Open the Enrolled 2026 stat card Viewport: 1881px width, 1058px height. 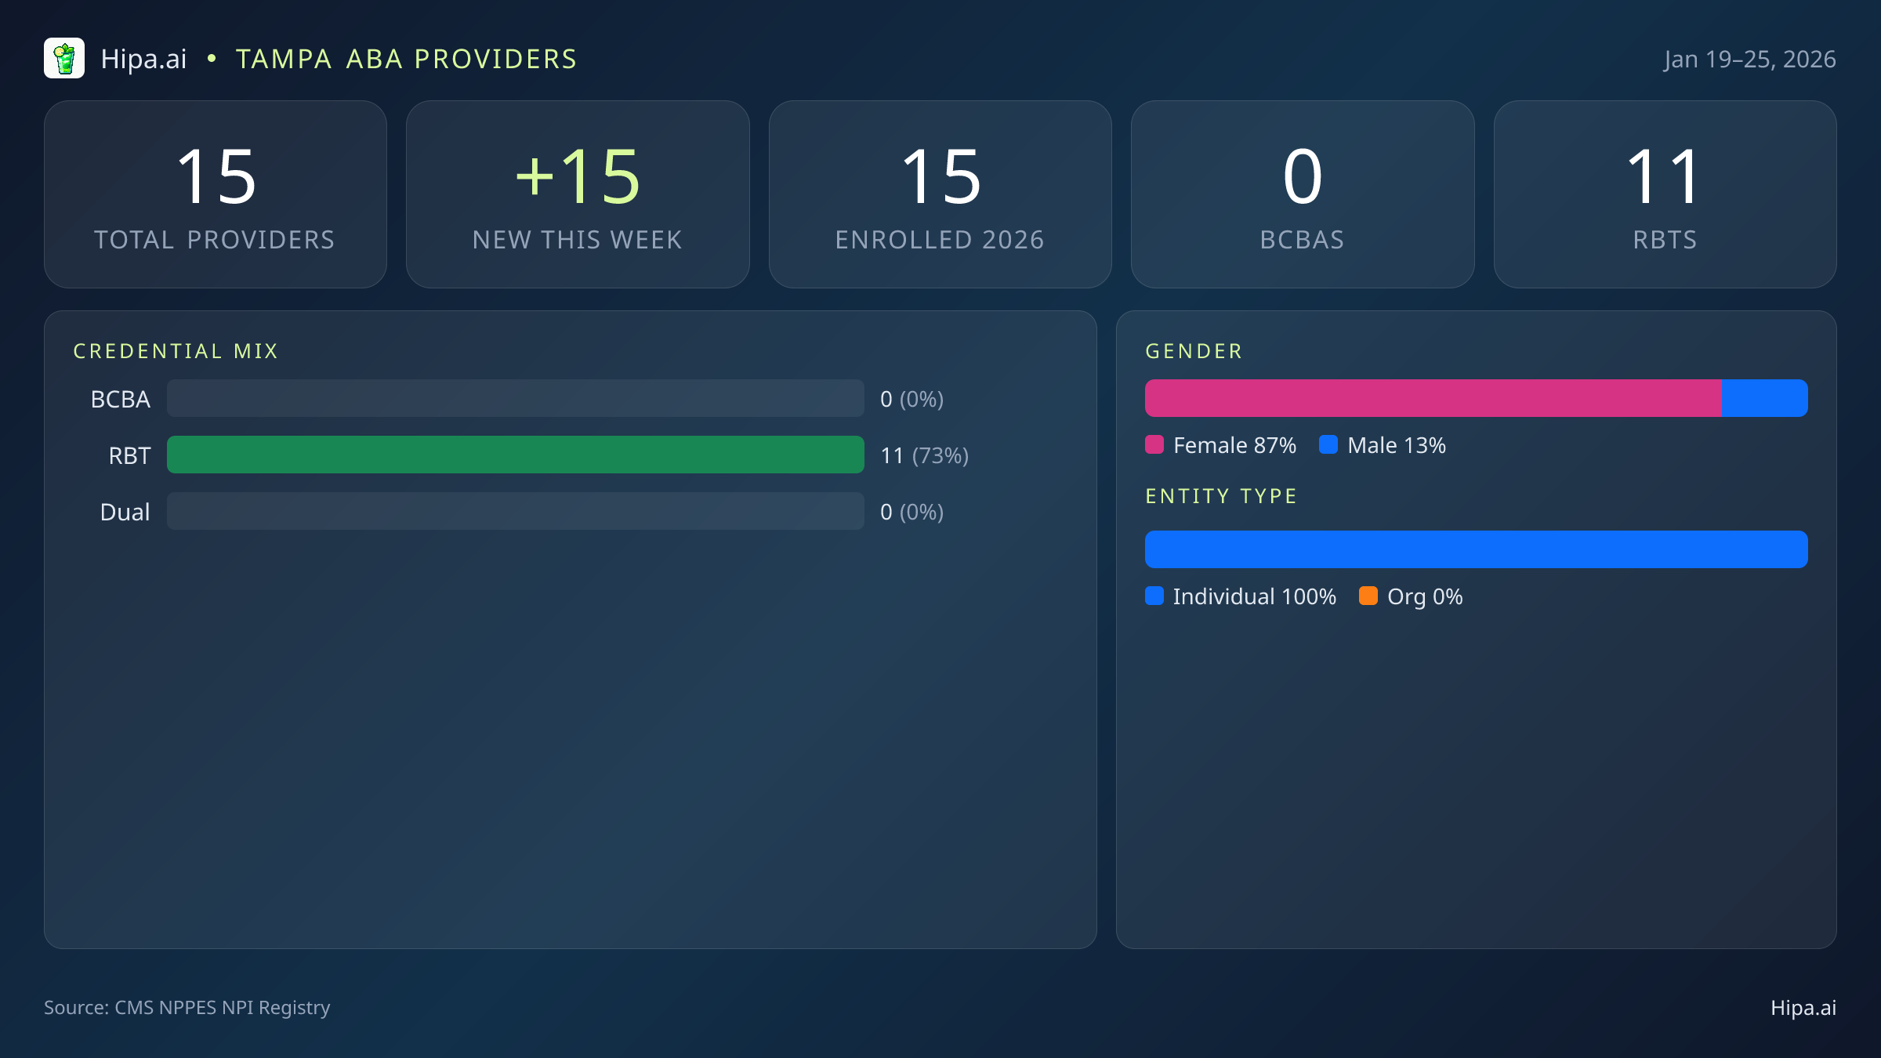point(940,194)
